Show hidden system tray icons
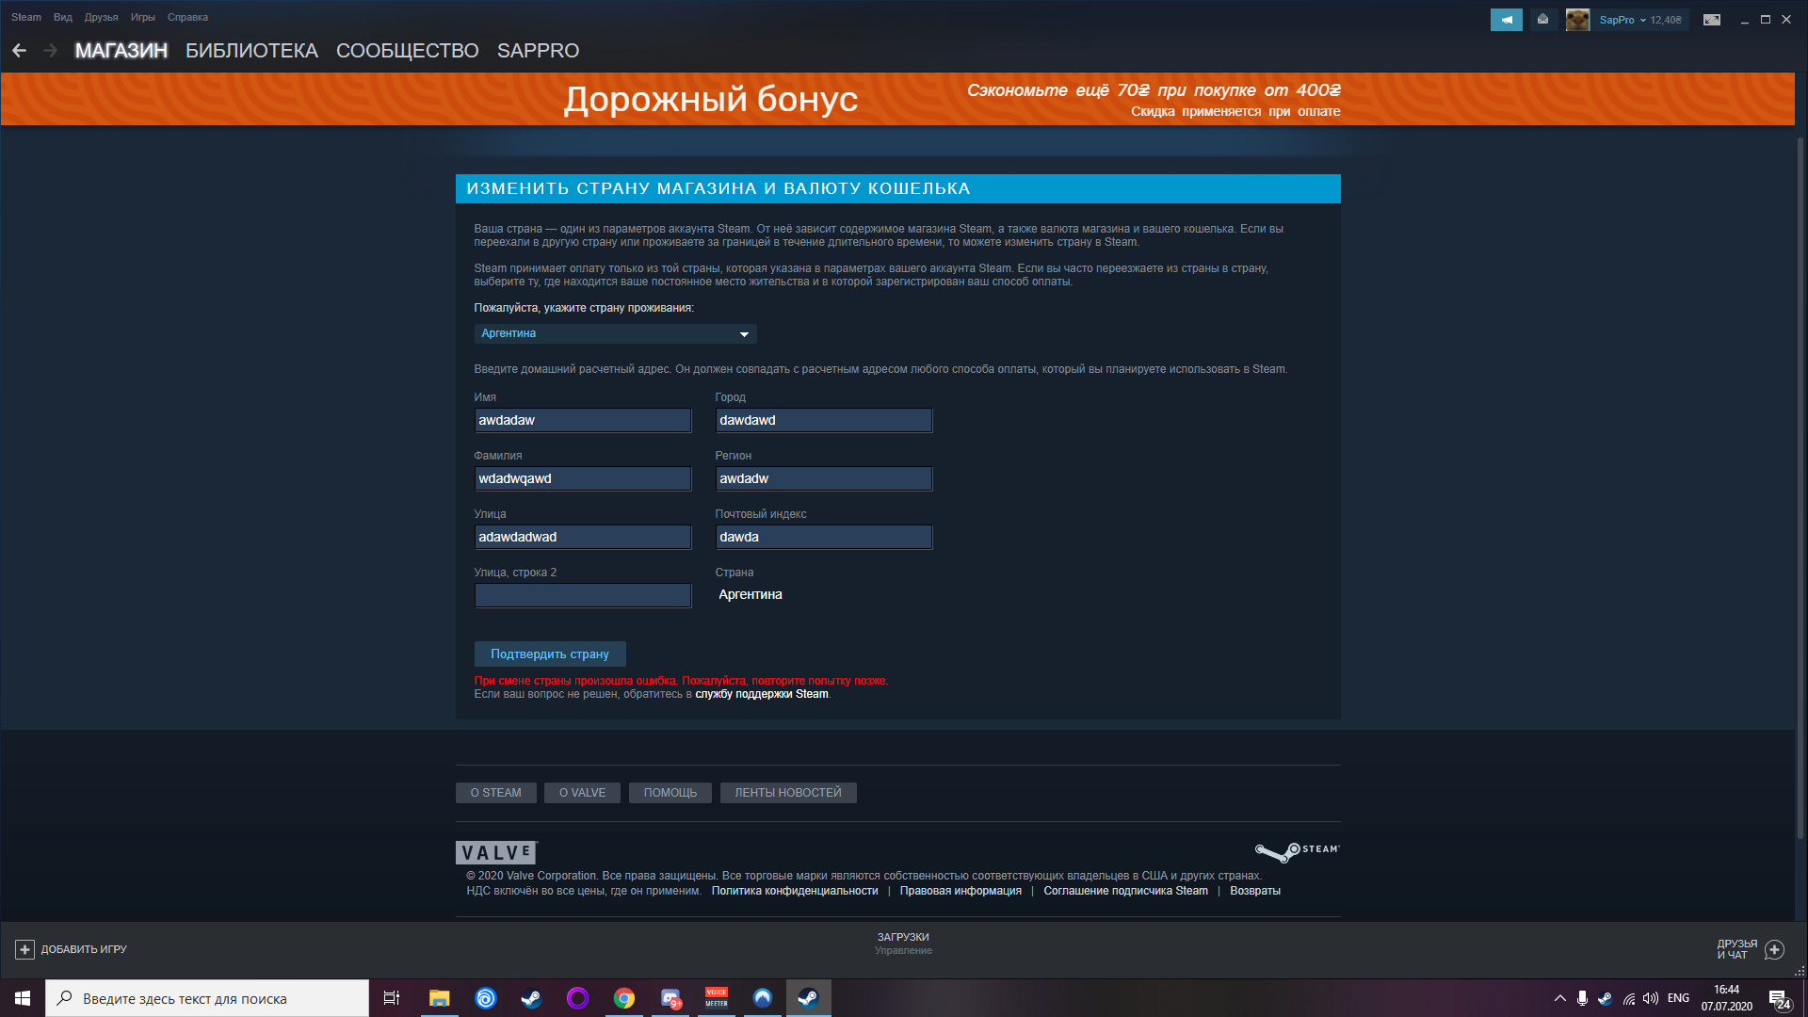This screenshot has height=1017, width=1808. point(1560,998)
